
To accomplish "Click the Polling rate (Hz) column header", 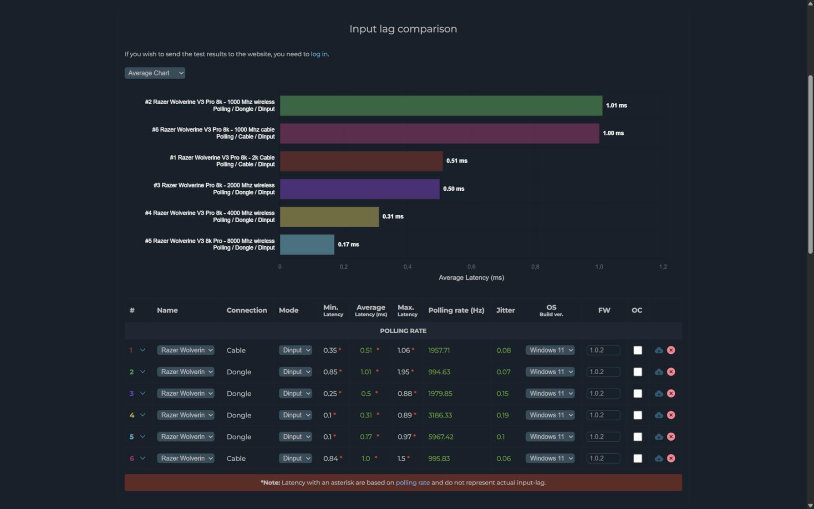I will [x=456, y=310].
